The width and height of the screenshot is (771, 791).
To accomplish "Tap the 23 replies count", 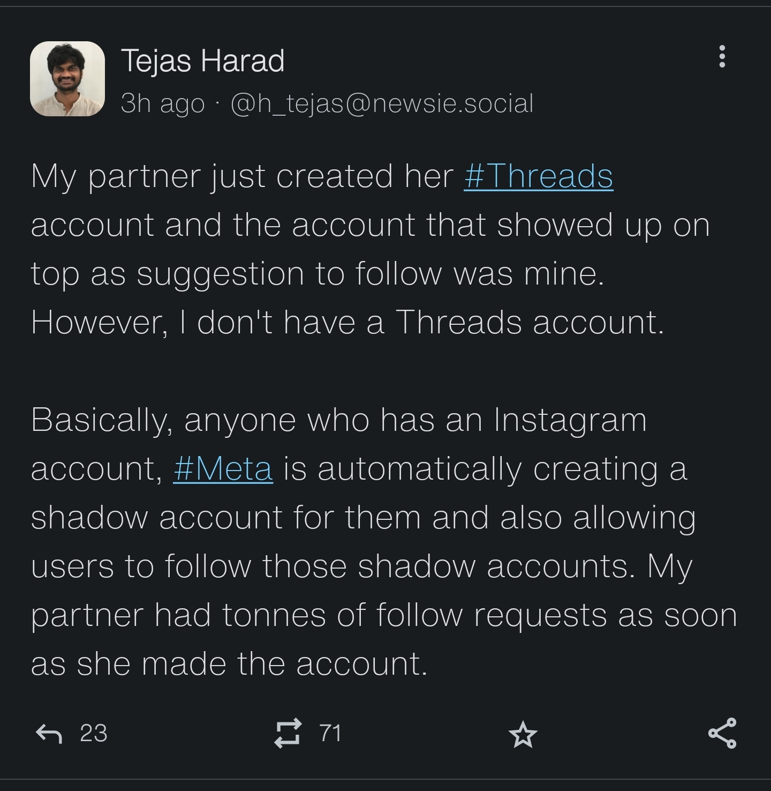I will (94, 733).
